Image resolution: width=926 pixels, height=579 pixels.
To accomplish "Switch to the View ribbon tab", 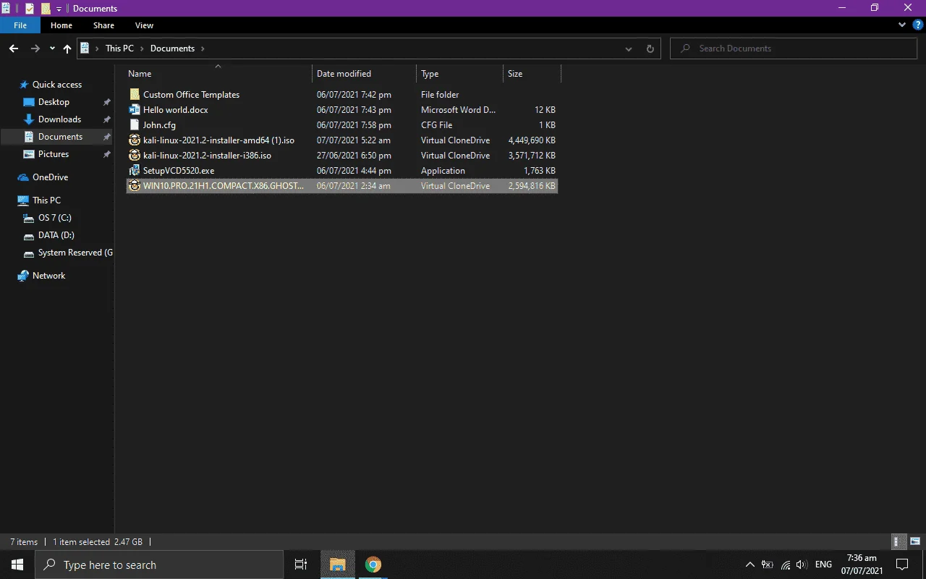I will pyautogui.click(x=144, y=25).
